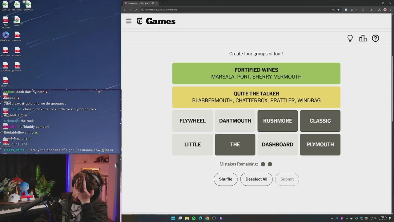
Task: Select tim-pool PDF on desktop
Action: pyautogui.click(x=6, y=52)
